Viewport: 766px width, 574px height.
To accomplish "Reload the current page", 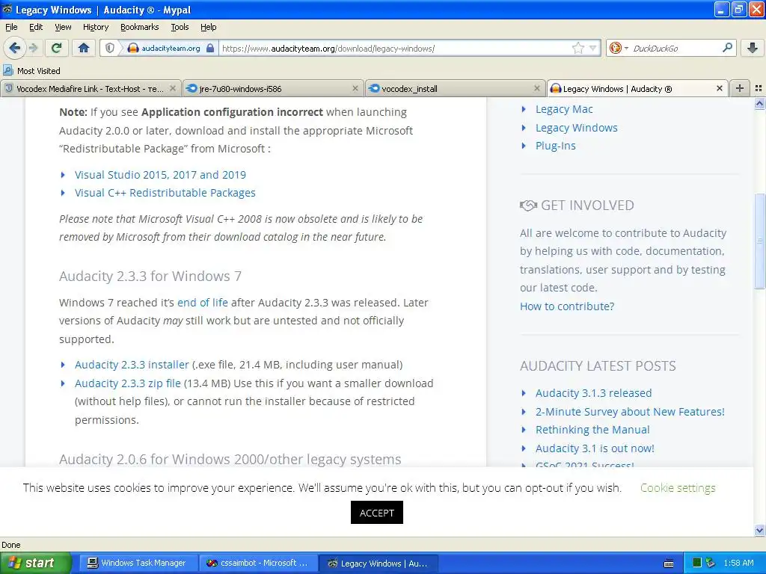I will pyautogui.click(x=57, y=48).
